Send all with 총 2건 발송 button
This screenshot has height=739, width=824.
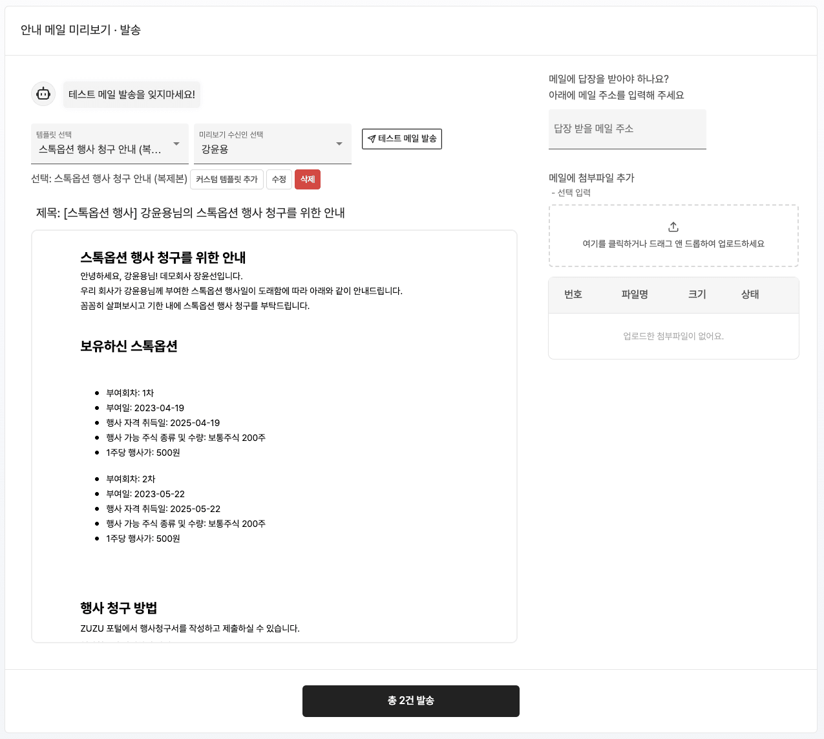411,701
